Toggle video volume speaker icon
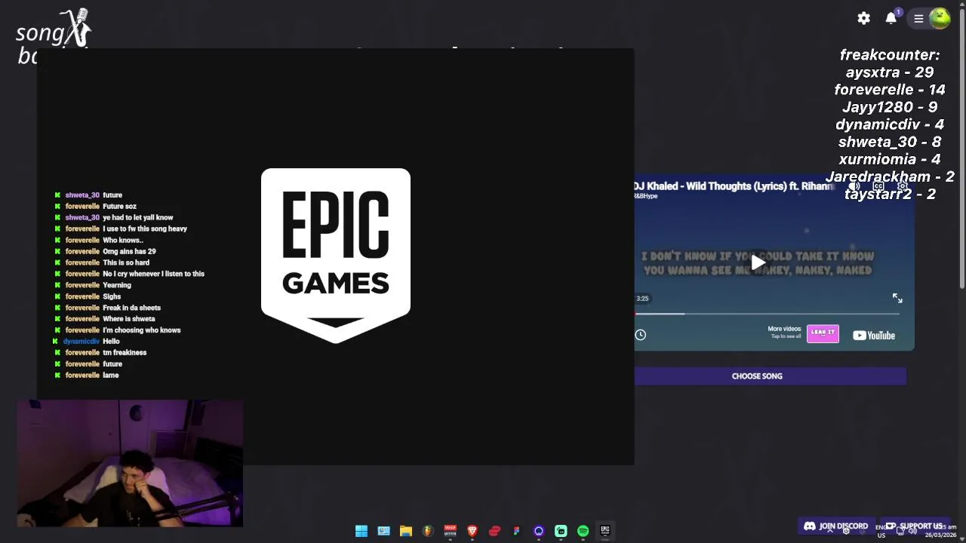The height and width of the screenshot is (543, 966). (x=854, y=186)
